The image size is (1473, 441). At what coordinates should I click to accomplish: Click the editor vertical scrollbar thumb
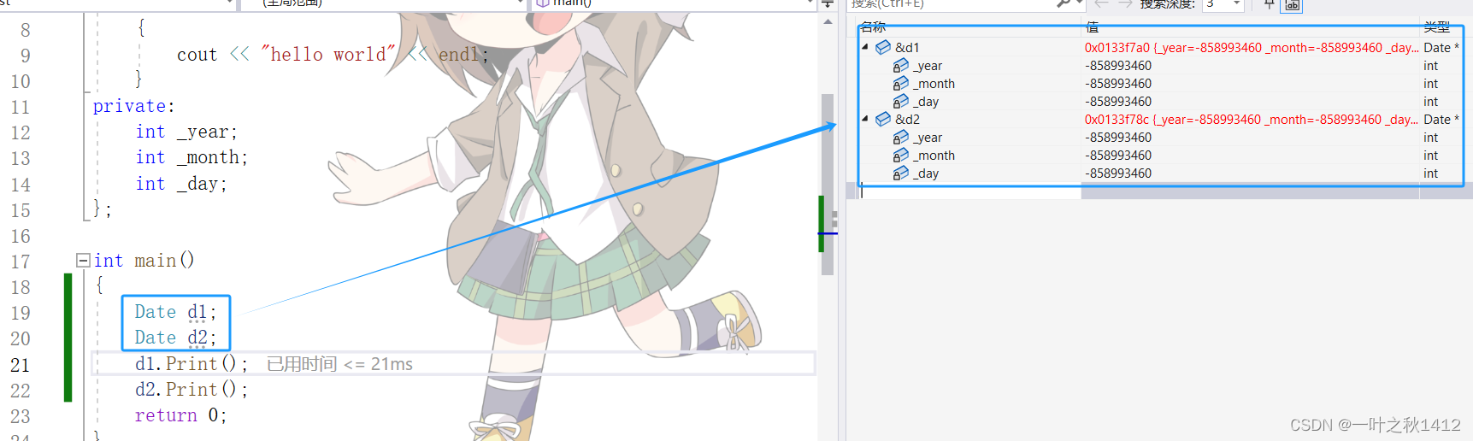(x=828, y=184)
